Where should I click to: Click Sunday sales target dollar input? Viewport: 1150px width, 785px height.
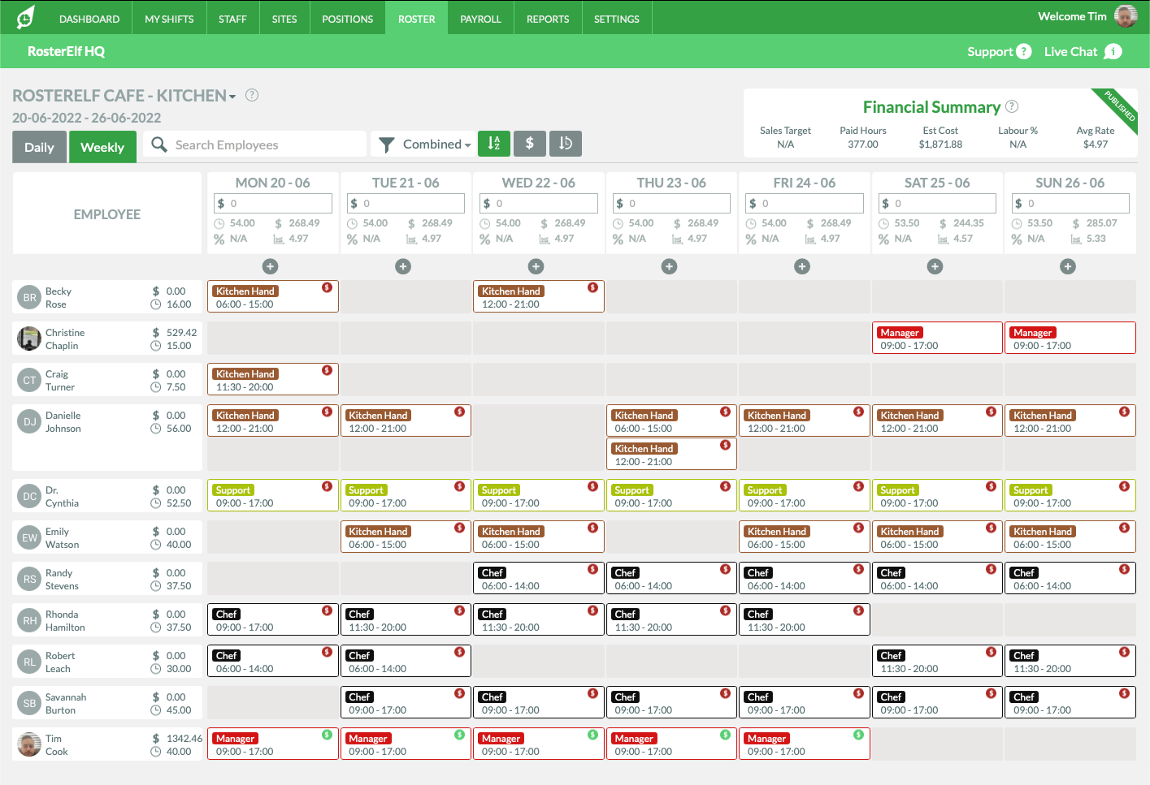click(1070, 203)
